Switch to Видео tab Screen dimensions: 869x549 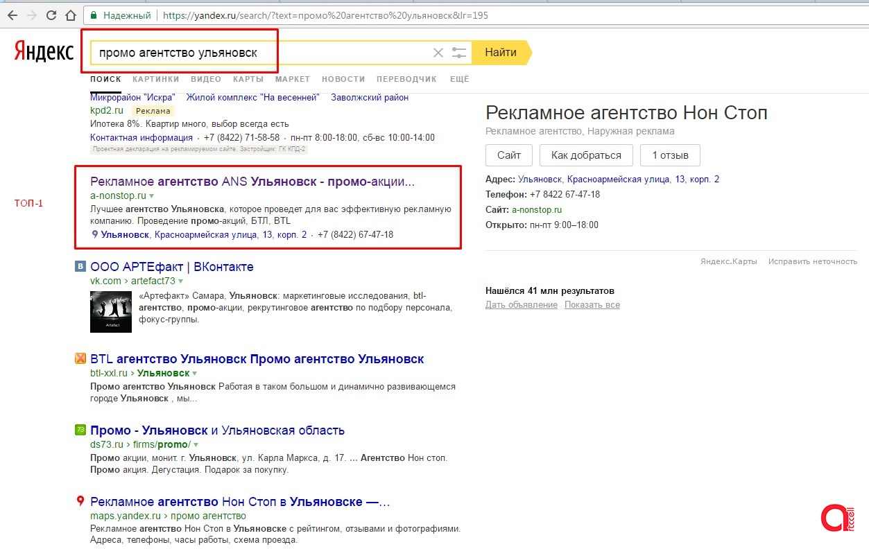(206, 79)
